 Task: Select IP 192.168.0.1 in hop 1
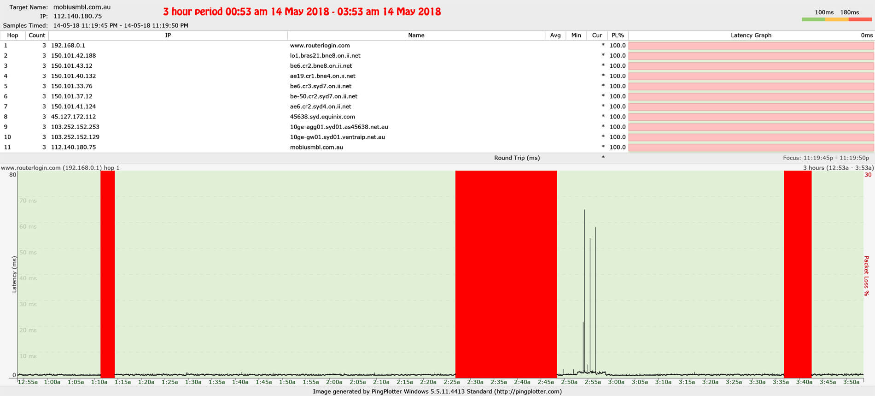point(68,46)
